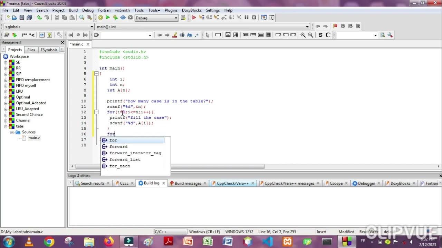This screenshot has width=442, height=248.
Task: Click the Undo arrow icon
Action: [x=39, y=18]
